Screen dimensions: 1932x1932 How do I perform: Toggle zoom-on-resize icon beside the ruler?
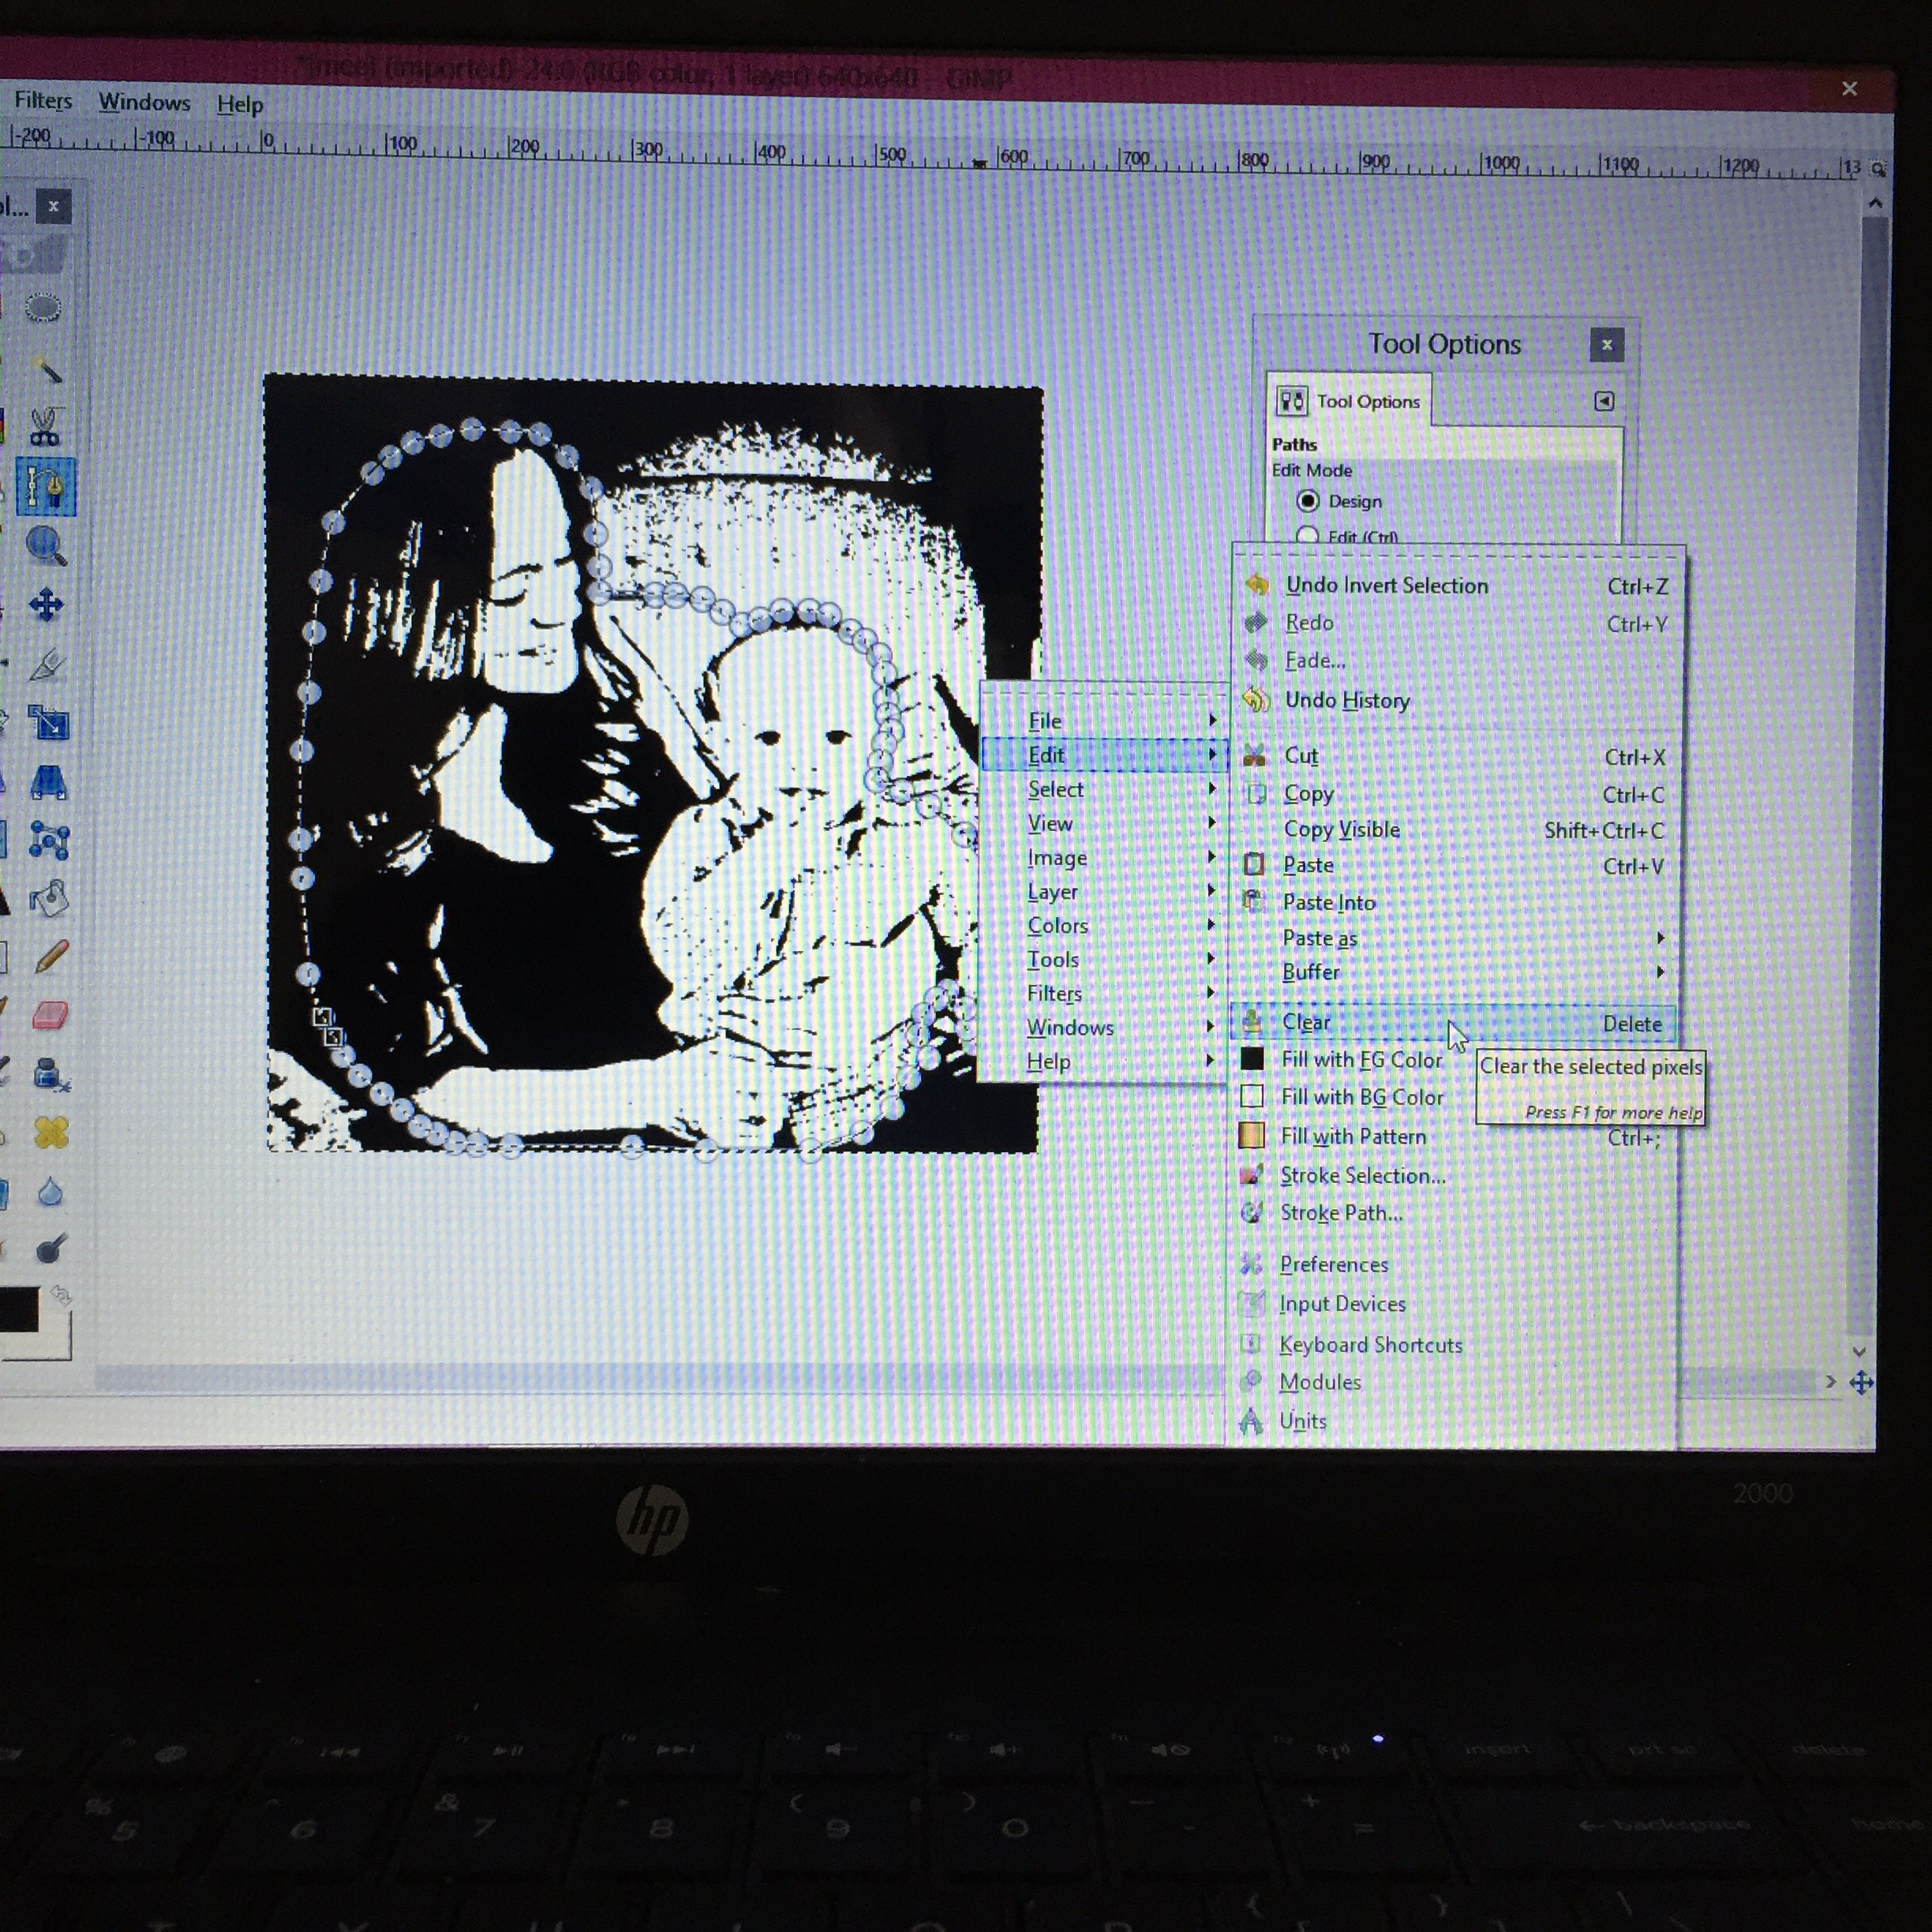pos(1878,169)
